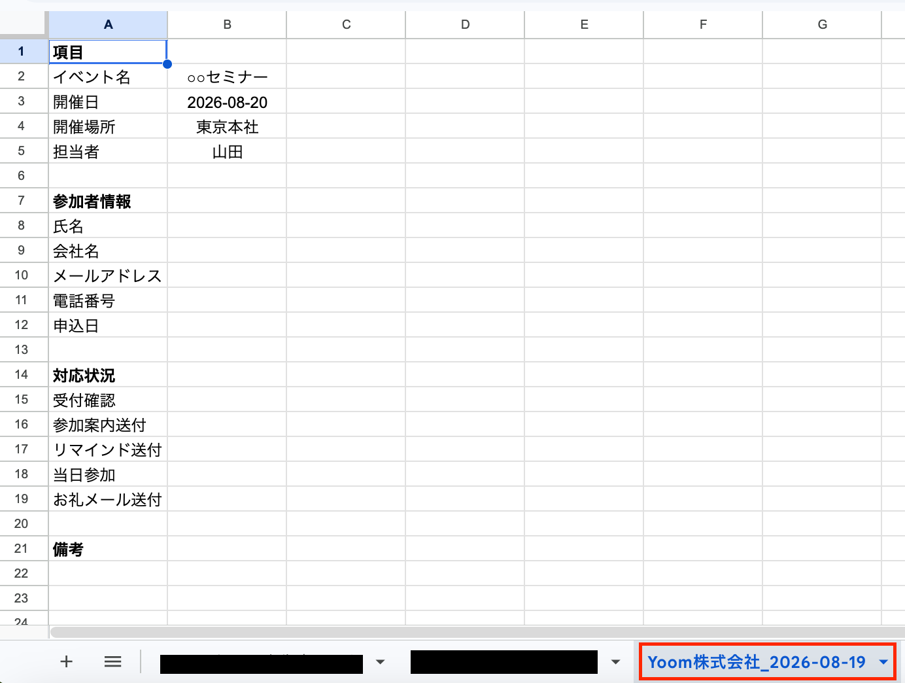
Task: Select the お礼メール送付 cell
Action: click(x=108, y=499)
